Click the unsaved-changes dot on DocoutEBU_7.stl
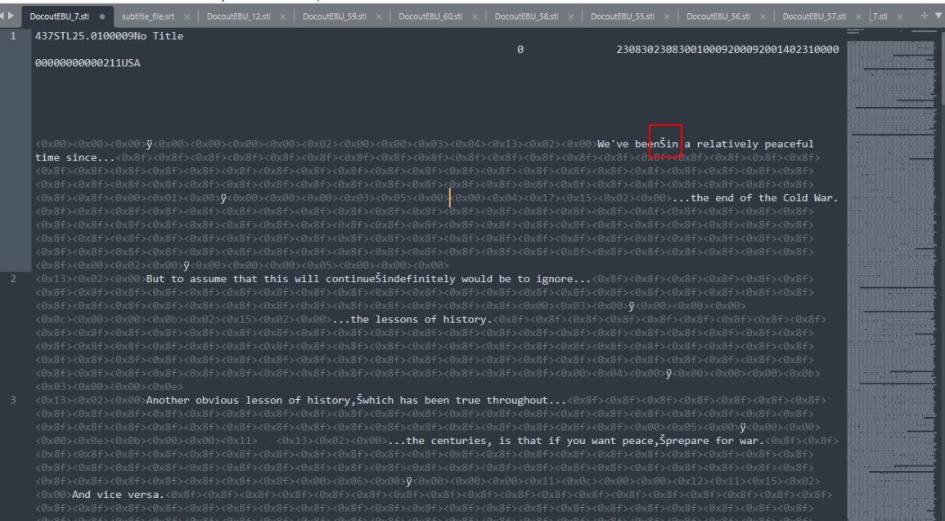Viewport: 945px width, 521px height. 101,15
